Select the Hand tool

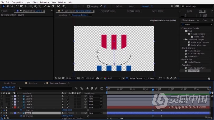click(x=8, y=6)
